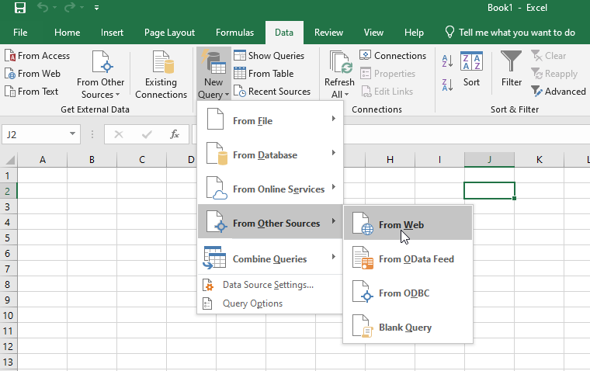
Task: Click Edit Links in ribbon
Action: tap(387, 92)
